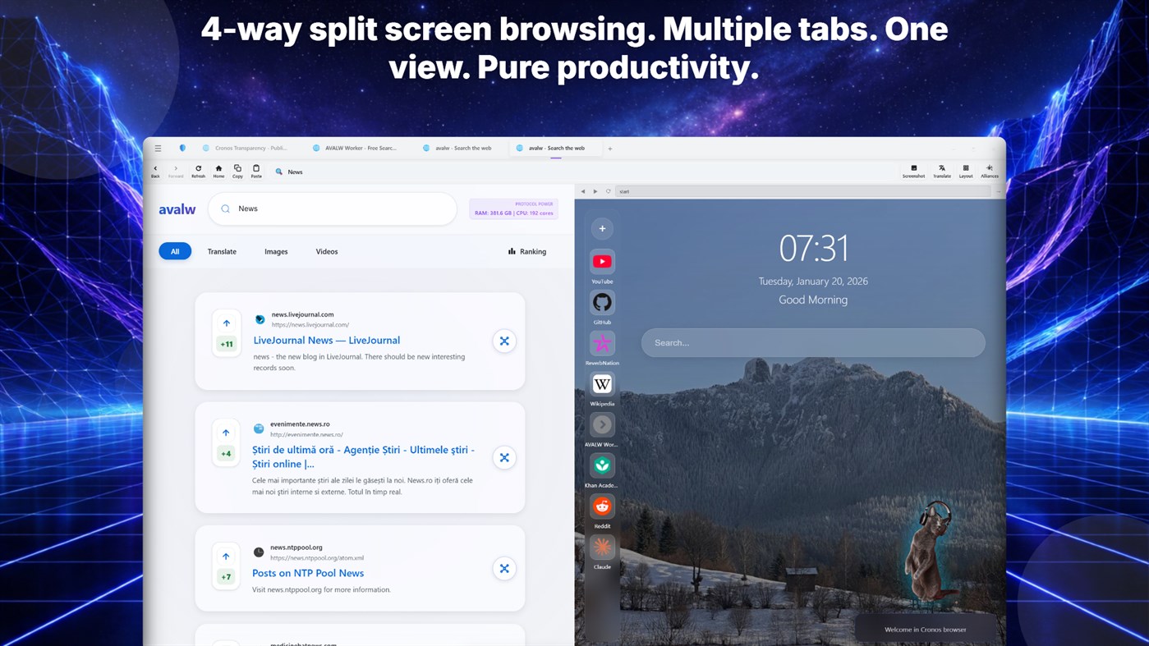Select the AVALW Worker tab

pyautogui.click(x=359, y=147)
